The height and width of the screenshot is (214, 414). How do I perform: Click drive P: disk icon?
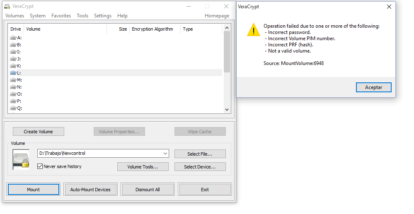tap(13, 101)
